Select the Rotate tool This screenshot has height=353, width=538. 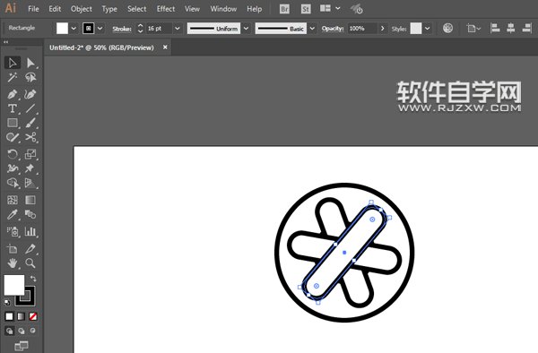pyautogui.click(x=13, y=154)
